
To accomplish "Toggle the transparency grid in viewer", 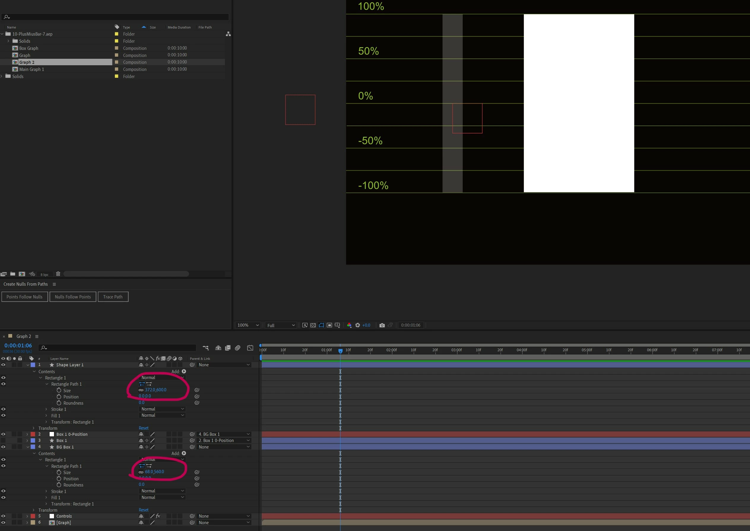I will 313,325.
